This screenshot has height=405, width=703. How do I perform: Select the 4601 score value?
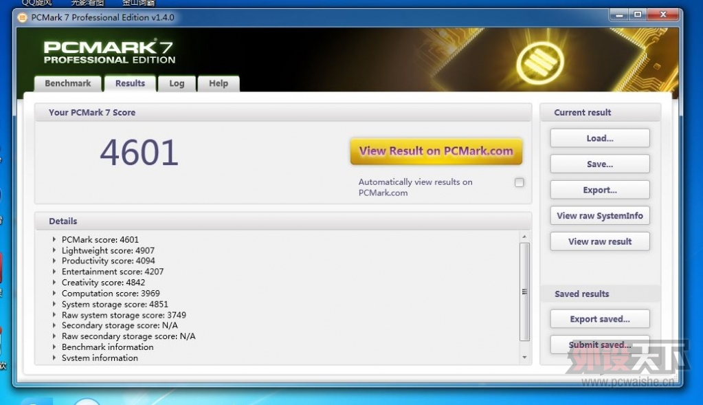pyautogui.click(x=139, y=153)
